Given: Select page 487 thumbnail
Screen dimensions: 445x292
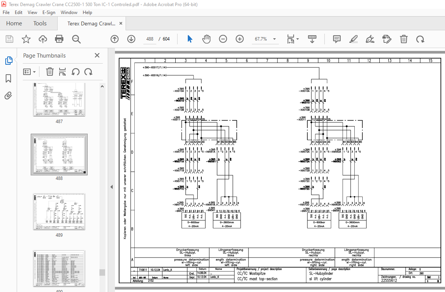Looking at the screenshot, I should (59, 100).
